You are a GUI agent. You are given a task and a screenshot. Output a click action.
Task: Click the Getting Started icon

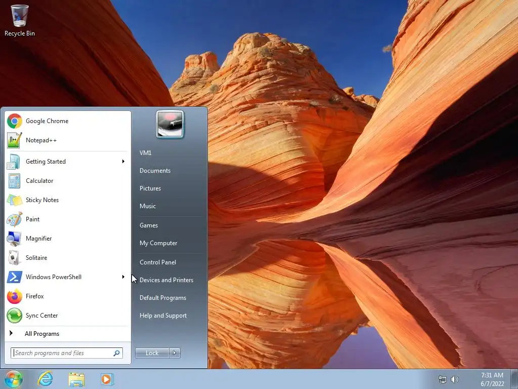(x=15, y=162)
